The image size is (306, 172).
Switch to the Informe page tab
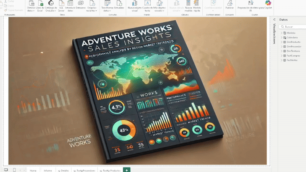(x=48, y=170)
